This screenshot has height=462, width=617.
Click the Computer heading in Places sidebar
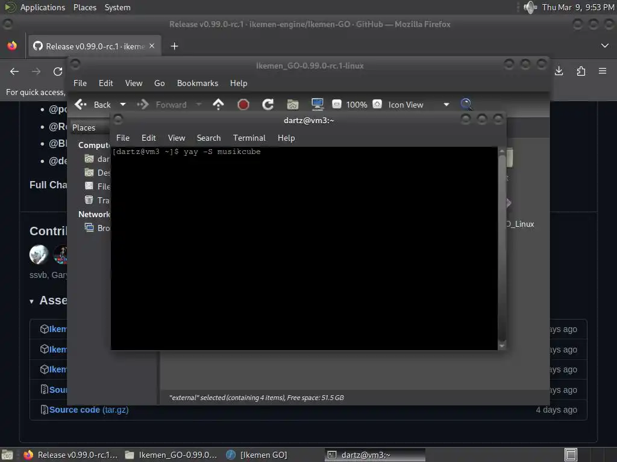(x=94, y=146)
